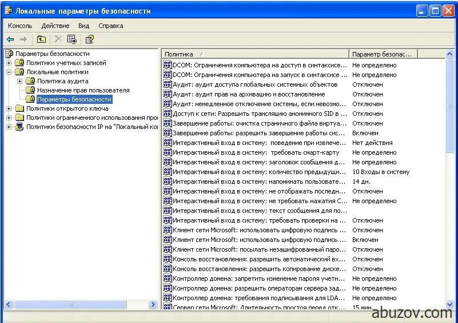Sort by the Политика column header
Viewport: 458px width, 323px height.
click(255, 54)
